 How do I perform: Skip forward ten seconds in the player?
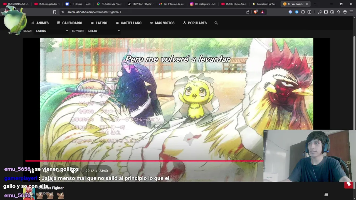(60, 171)
